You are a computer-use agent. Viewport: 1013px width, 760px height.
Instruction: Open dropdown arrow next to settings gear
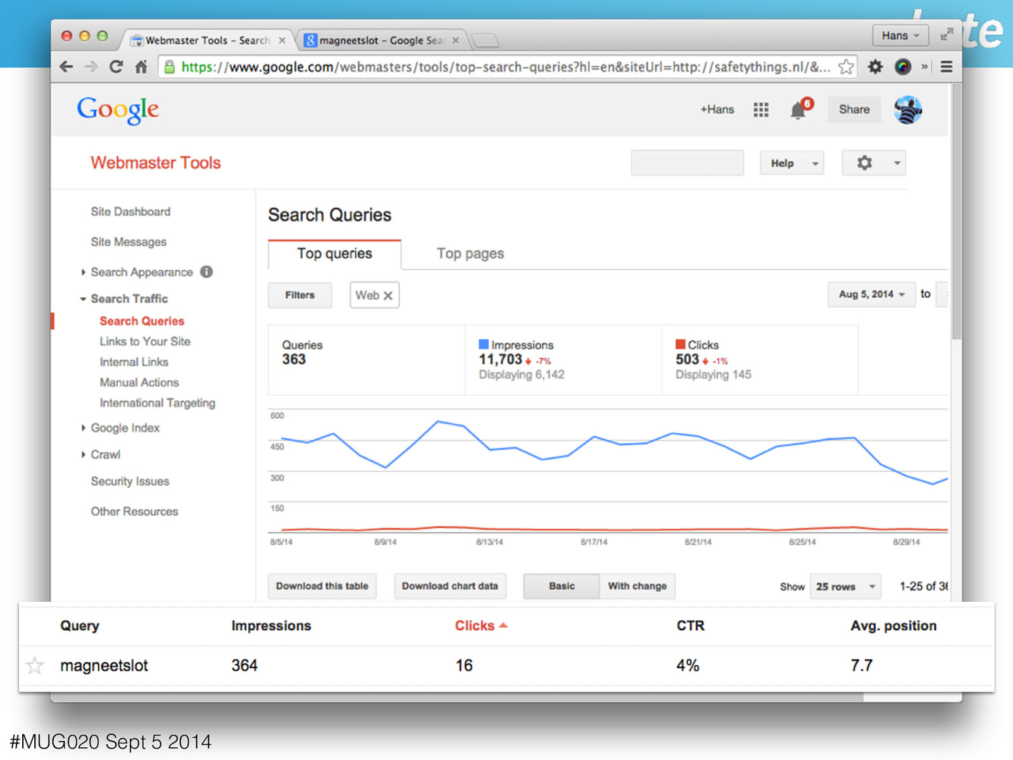tap(897, 163)
